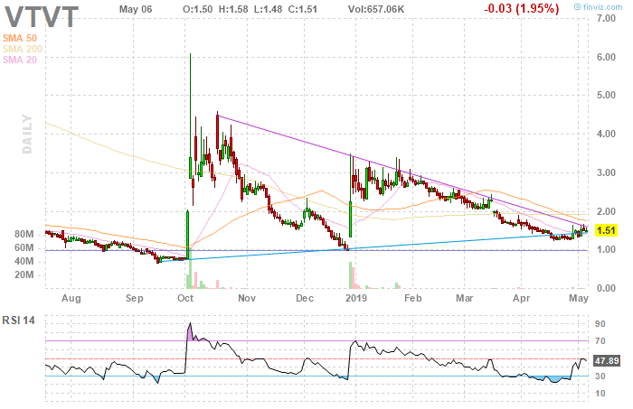This screenshot has height=409, width=633.
Task: Select the SMA 50 legend label
Action: point(19,38)
